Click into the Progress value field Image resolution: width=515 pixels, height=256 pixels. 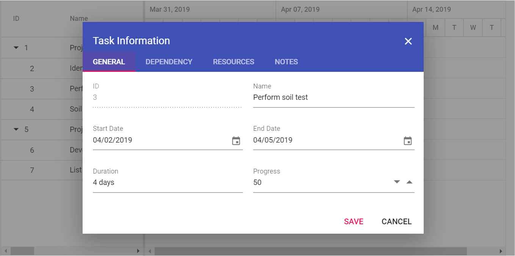pos(322,183)
